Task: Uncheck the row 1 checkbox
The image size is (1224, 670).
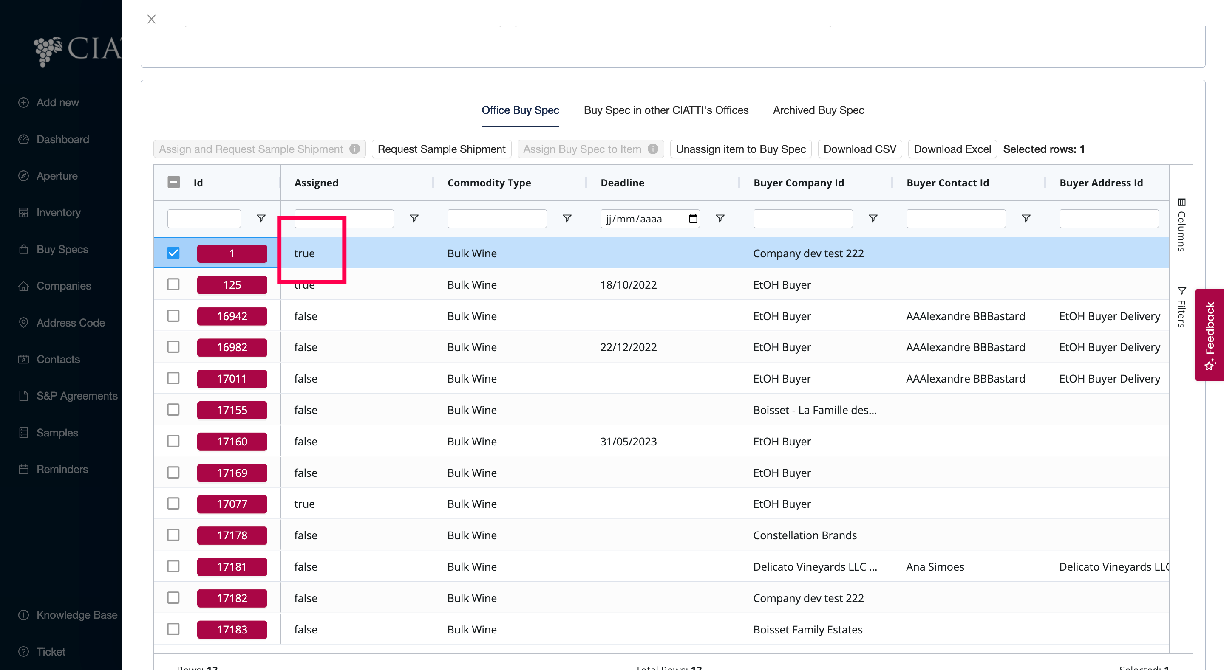Action: [x=173, y=253]
